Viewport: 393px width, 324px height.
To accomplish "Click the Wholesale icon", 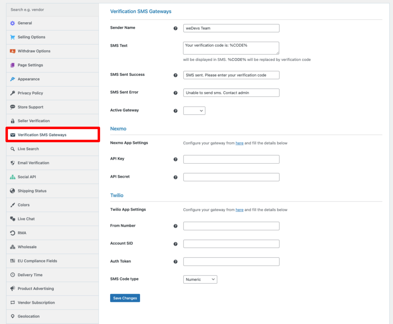I will coord(13,247).
